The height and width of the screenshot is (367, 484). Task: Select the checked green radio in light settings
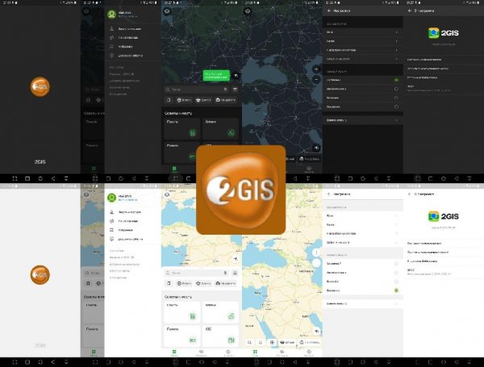point(396,290)
